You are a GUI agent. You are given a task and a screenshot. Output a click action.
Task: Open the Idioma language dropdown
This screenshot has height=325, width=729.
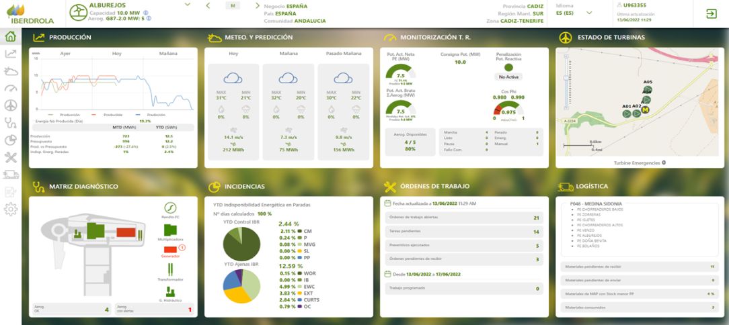click(x=590, y=13)
